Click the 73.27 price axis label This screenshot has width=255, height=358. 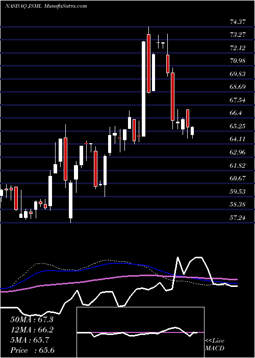238,35
